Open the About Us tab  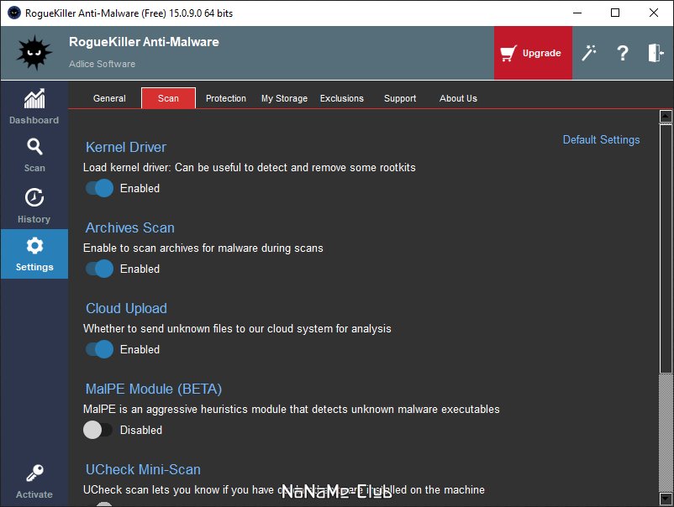tap(458, 98)
